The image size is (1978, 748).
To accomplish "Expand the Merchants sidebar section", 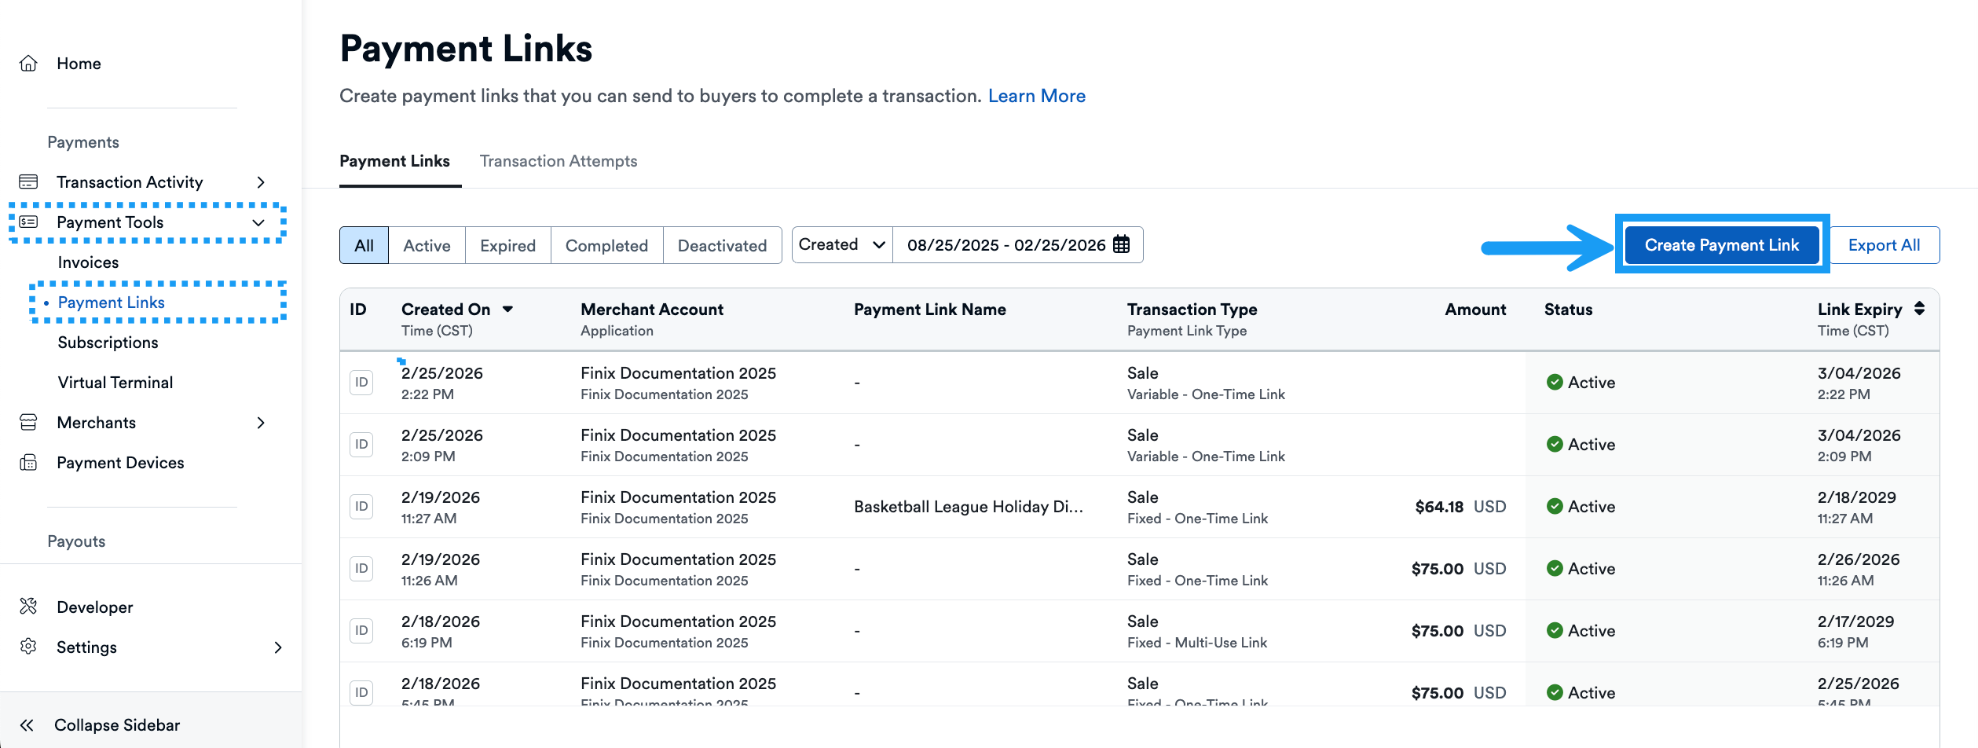I will [x=261, y=422].
